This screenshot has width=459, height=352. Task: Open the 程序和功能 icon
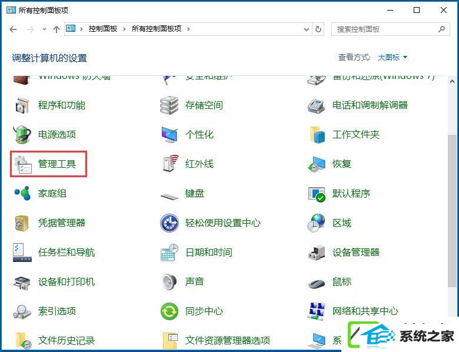point(22,105)
